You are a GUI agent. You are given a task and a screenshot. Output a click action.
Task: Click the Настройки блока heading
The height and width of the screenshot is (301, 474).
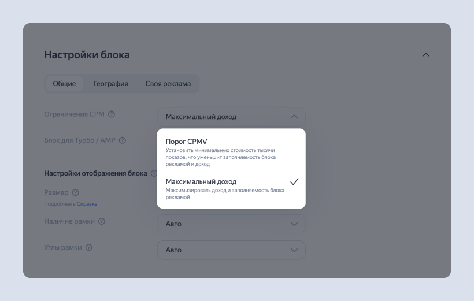tap(87, 55)
